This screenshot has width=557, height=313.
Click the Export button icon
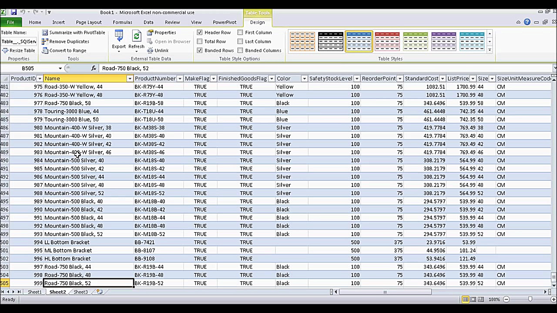(119, 36)
